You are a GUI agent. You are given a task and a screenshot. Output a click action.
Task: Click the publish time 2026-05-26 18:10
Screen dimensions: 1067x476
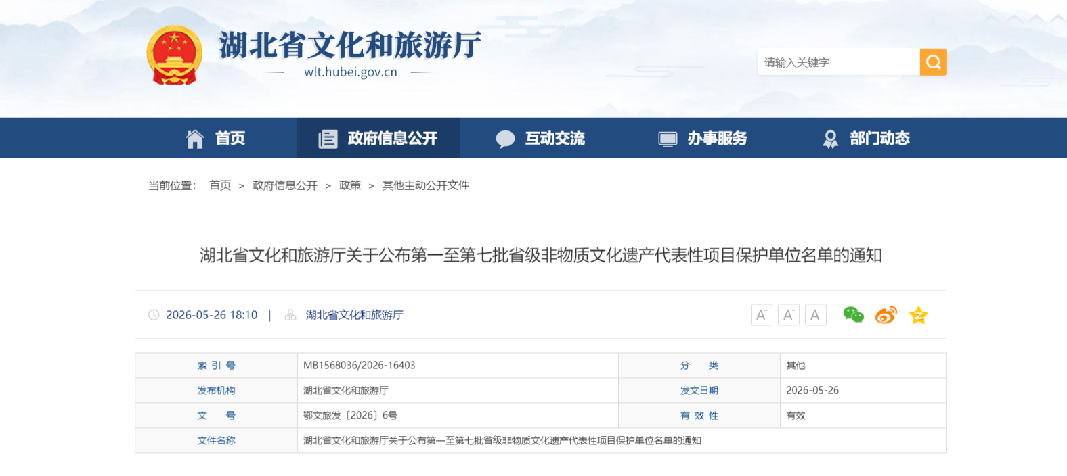pos(212,315)
